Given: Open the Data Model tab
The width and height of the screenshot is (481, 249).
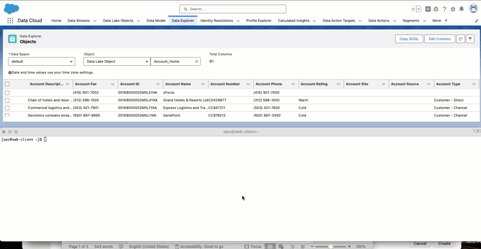Looking at the screenshot, I should [156, 21].
